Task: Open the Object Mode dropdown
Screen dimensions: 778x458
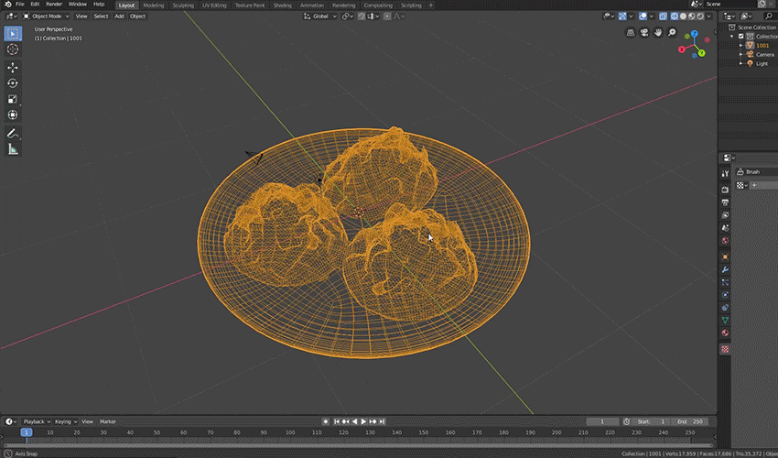Action: point(46,16)
